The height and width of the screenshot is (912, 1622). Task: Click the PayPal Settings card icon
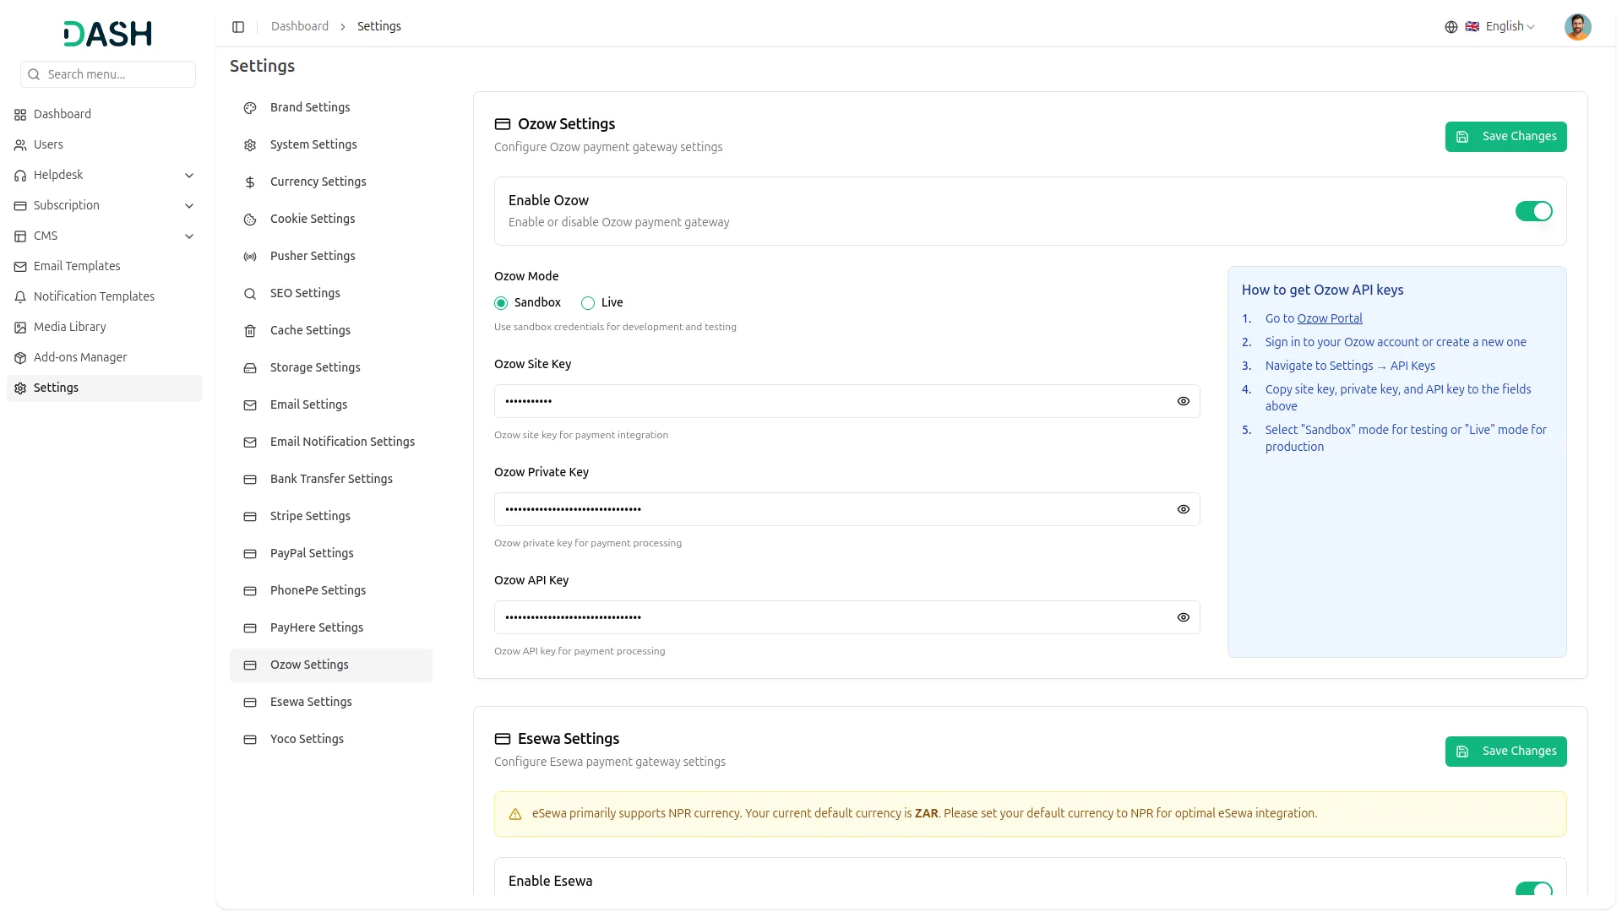click(x=250, y=554)
